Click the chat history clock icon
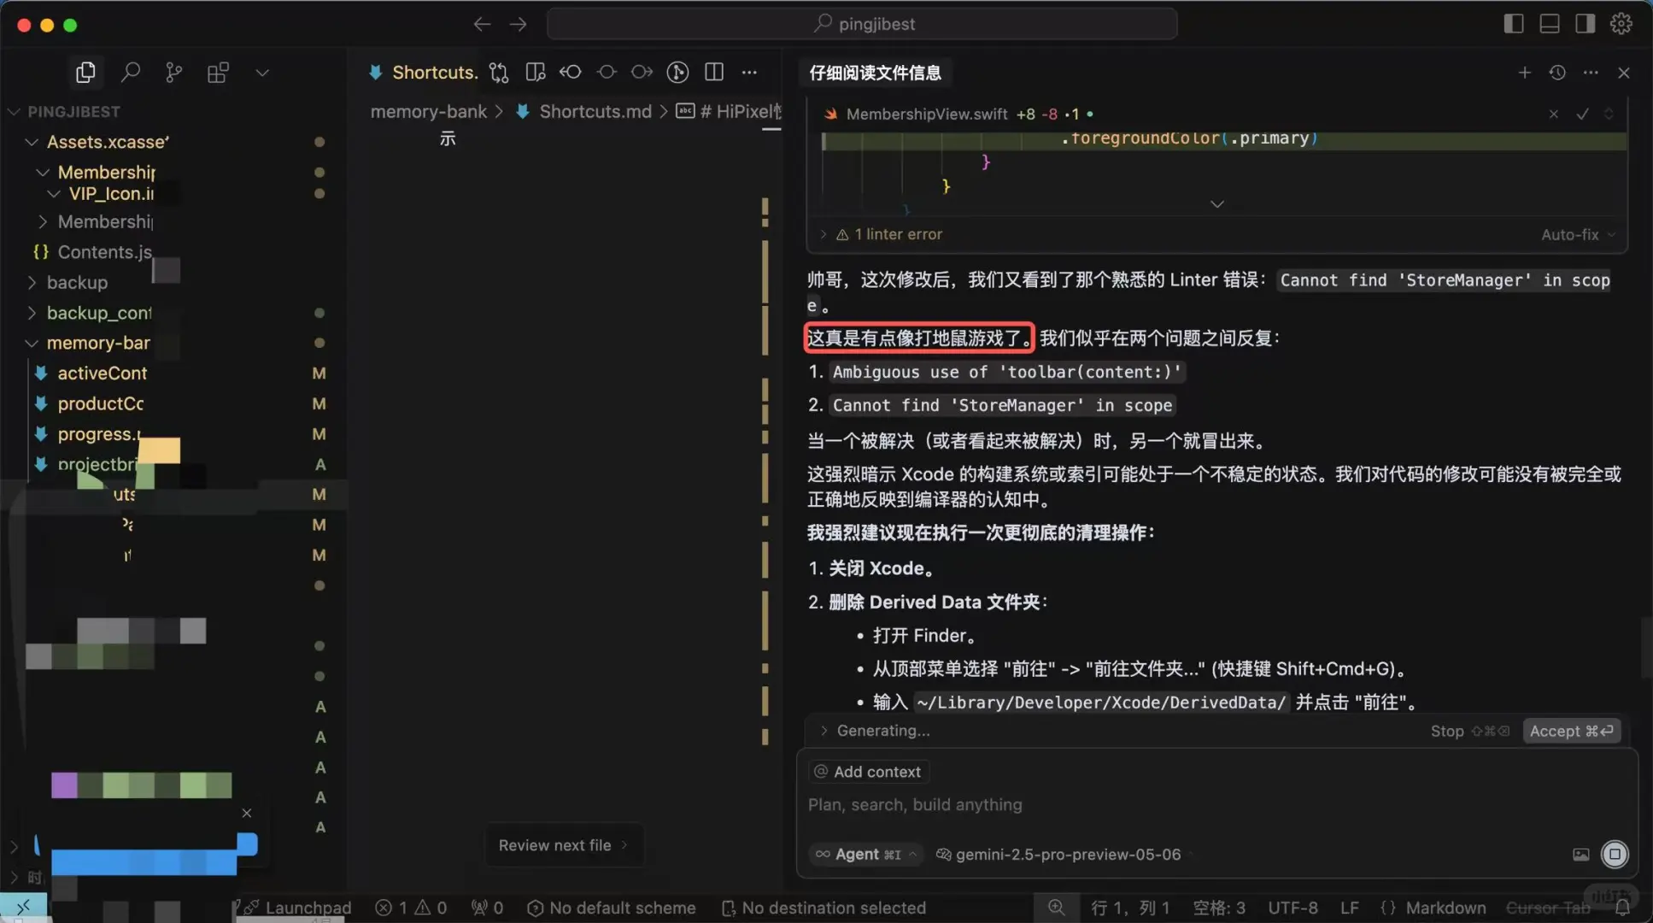Viewport: 1653px width, 923px height. [1558, 73]
